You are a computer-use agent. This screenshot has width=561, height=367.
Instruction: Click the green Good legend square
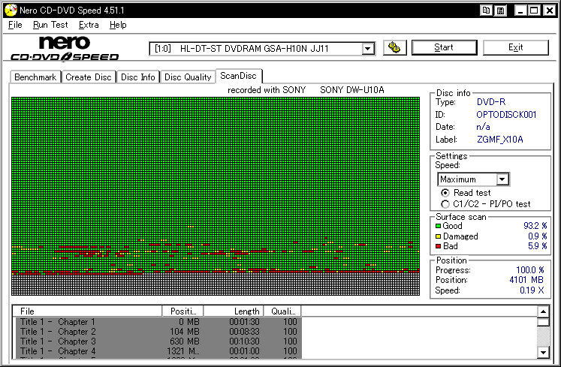click(439, 225)
